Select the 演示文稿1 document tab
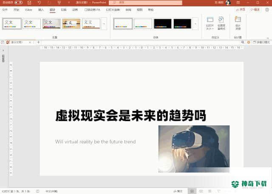Screen dimensions: 272x194 (17, 42)
